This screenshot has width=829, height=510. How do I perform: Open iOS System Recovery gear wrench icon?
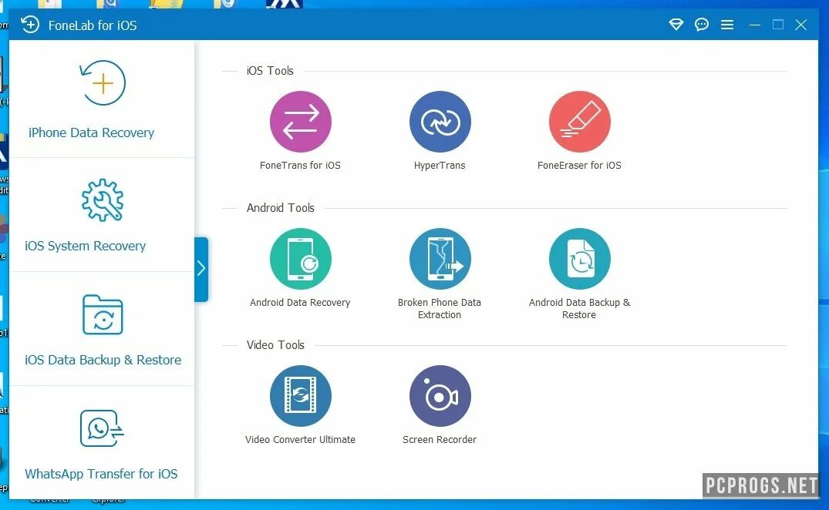(103, 200)
